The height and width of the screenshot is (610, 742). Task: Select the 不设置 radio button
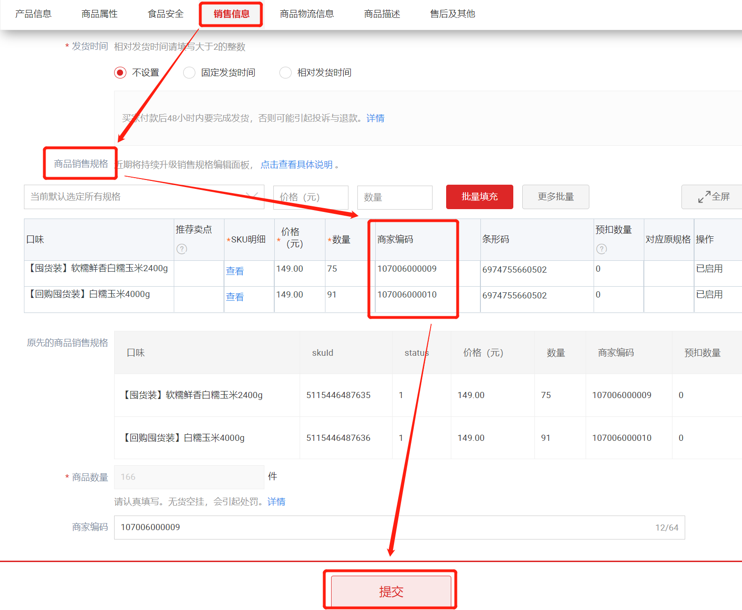pyautogui.click(x=120, y=73)
